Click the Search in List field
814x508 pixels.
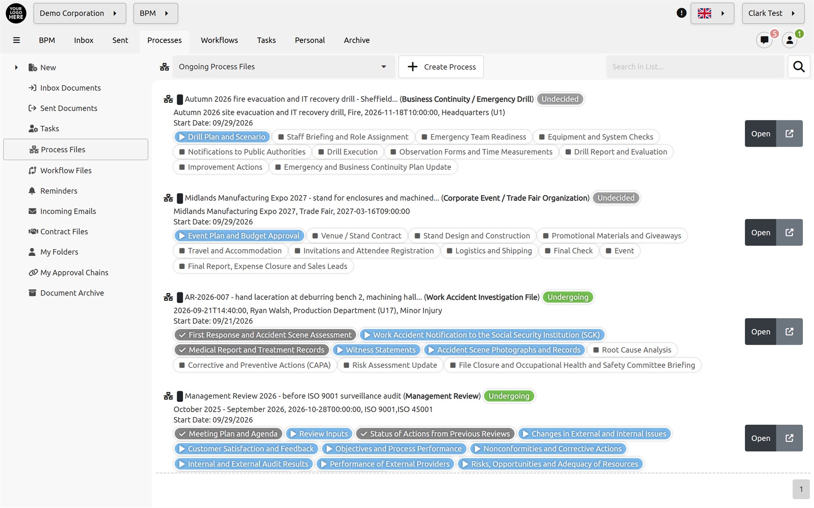(695, 67)
